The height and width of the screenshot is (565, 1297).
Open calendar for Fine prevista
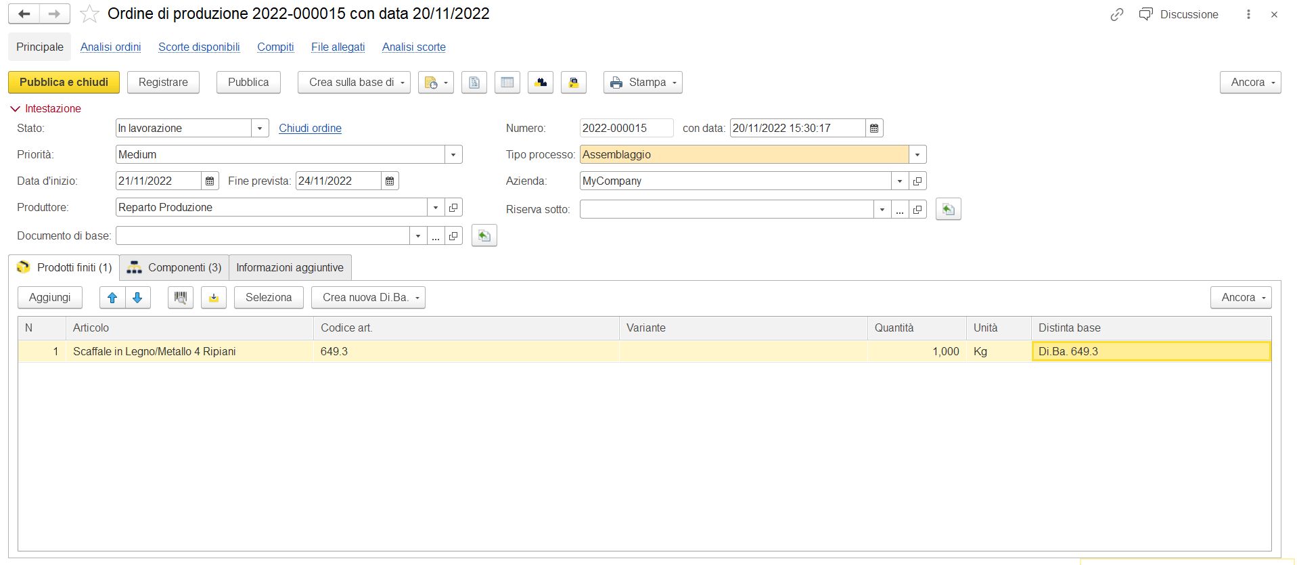pos(390,181)
